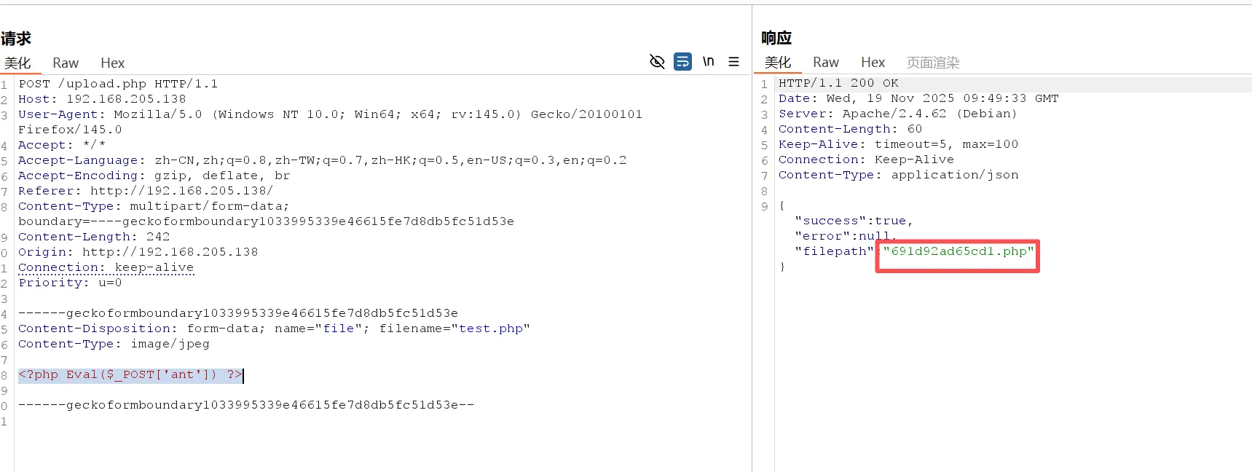Click the Host: 192.168.205.138 header

102,99
